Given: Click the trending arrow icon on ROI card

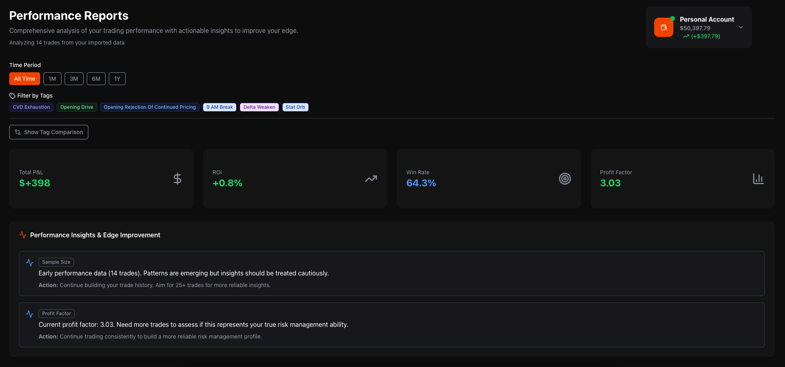Looking at the screenshot, I should tap(371, 179).
